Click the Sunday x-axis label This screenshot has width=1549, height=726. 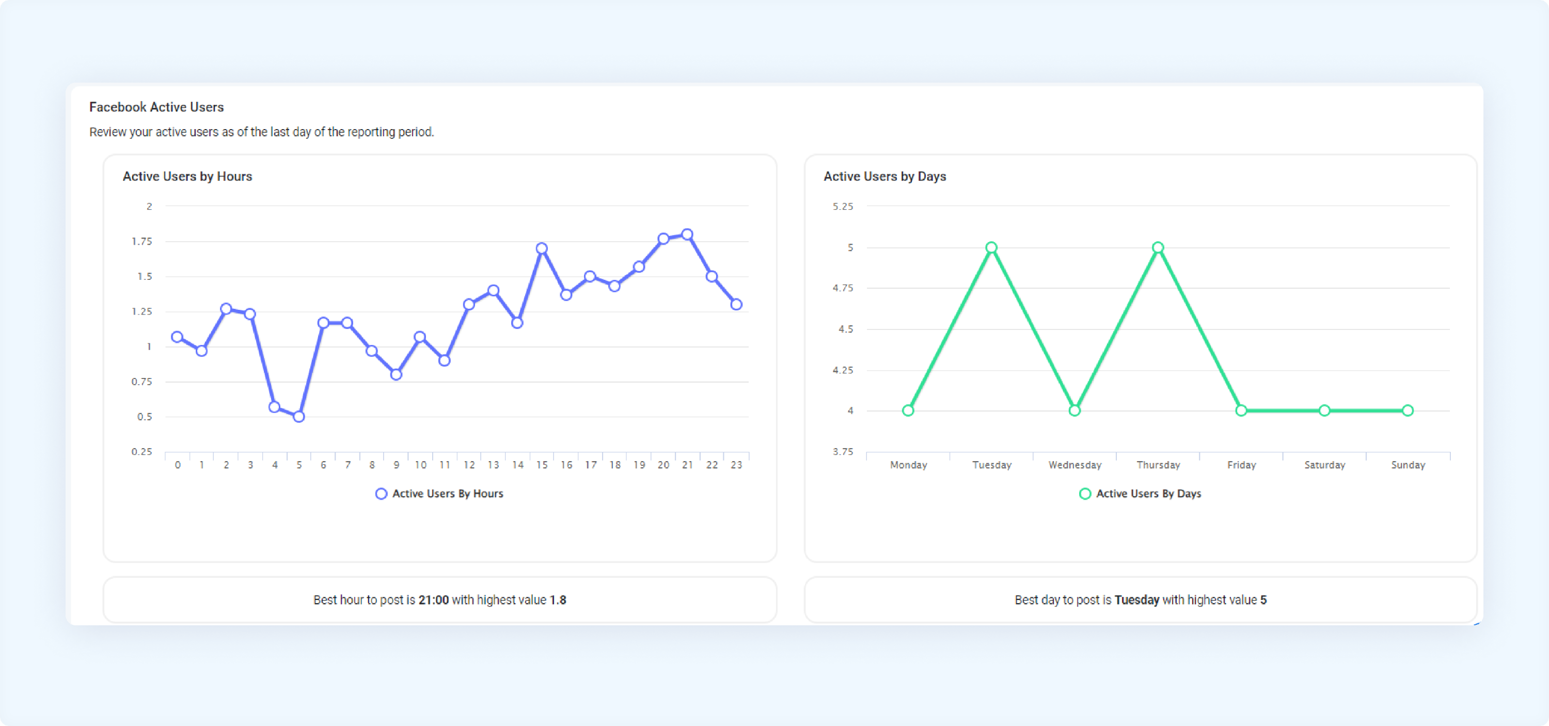(1408, 465)
